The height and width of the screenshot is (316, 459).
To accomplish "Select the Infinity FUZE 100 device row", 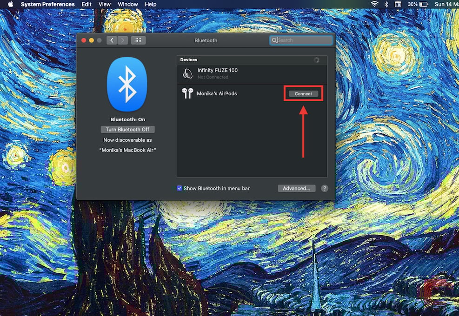I will click(x=252, y=73).
